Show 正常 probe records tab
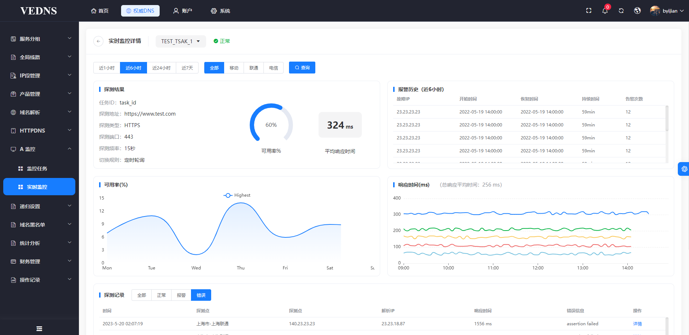689x335 pixels. tap(161, 295)
